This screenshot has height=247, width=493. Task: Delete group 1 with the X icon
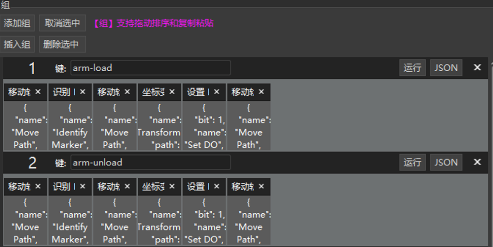(477, 68)
